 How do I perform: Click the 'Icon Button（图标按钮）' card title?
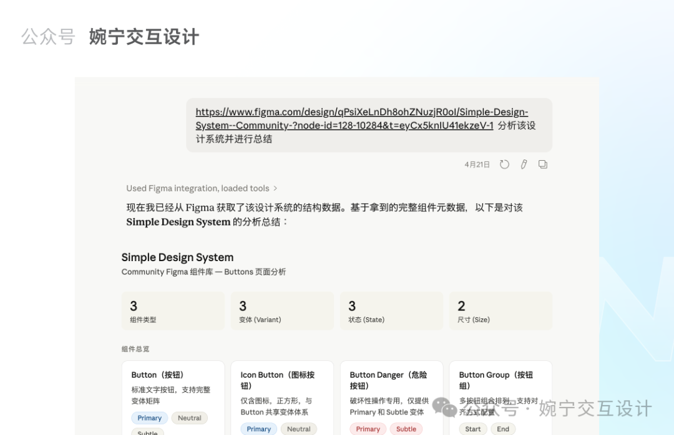coord(278,380)
